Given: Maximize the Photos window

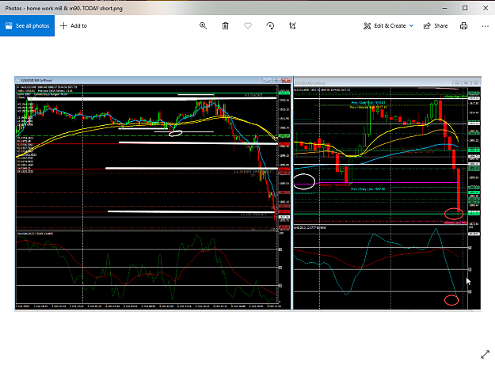Looking at the screenshot, I should coord(465,8).
